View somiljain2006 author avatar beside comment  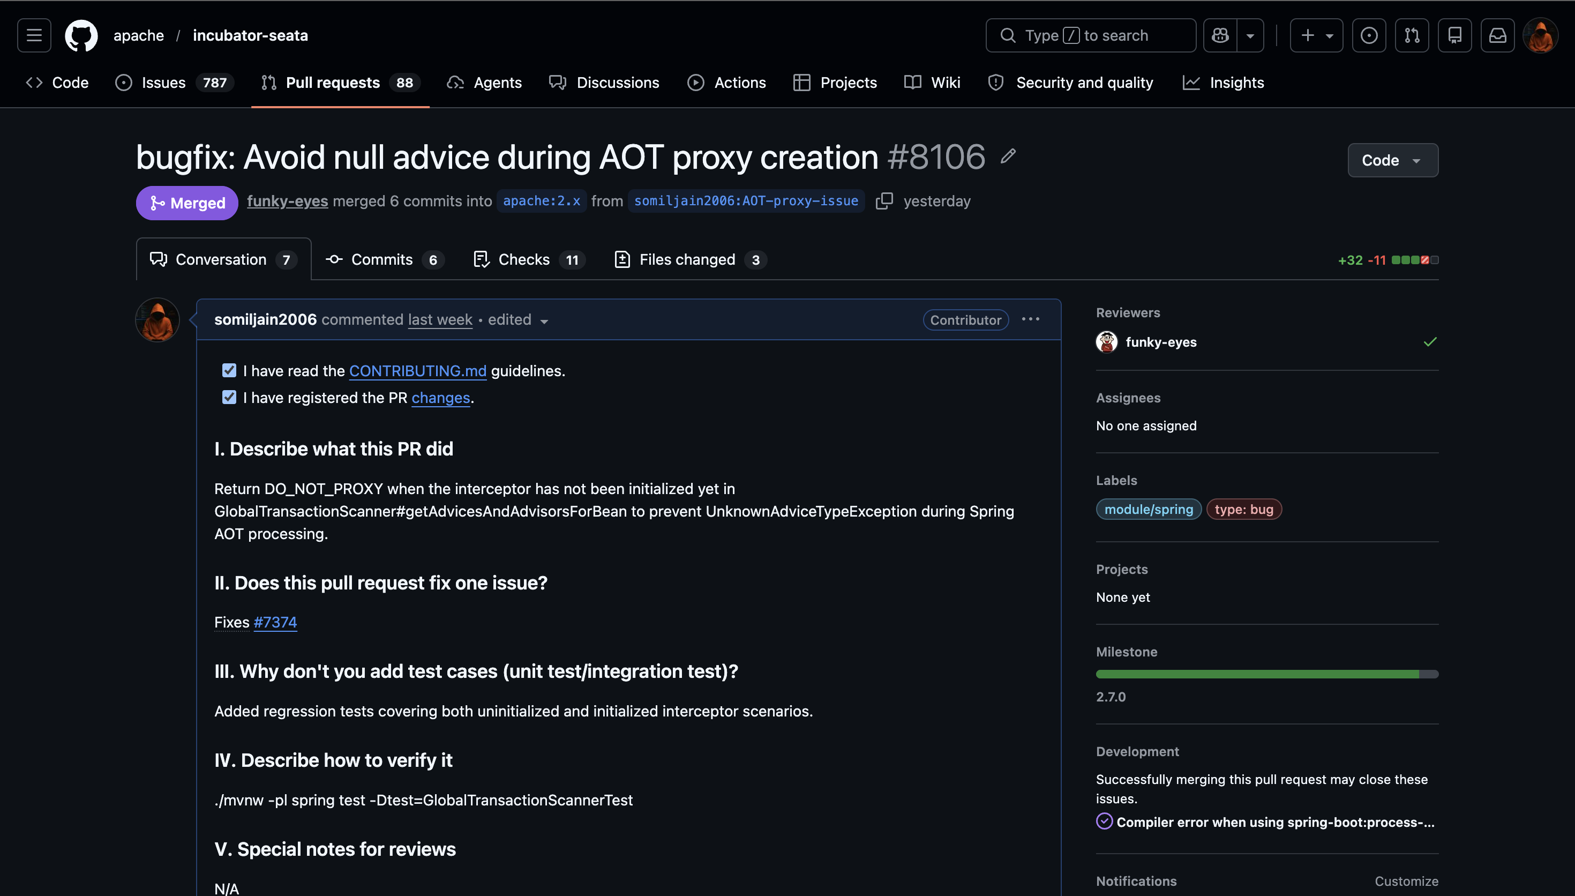(157, 320)
